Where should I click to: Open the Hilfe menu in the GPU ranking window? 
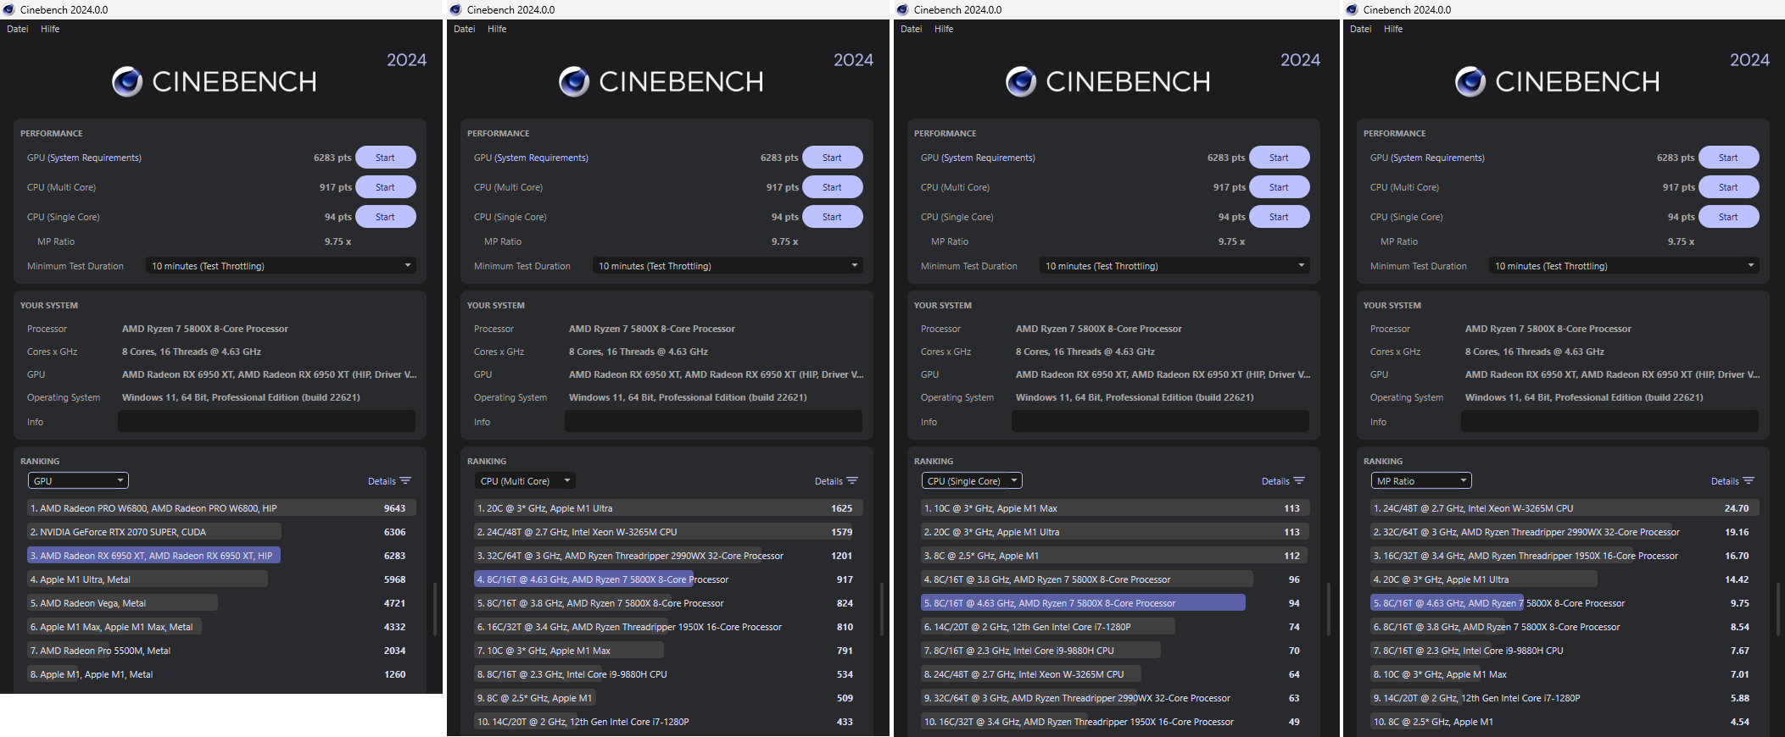pyautogui.click(x=50, y=29)
